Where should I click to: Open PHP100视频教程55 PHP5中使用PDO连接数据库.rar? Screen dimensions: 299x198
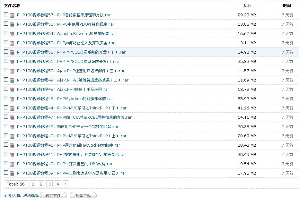tap(66, 24)
